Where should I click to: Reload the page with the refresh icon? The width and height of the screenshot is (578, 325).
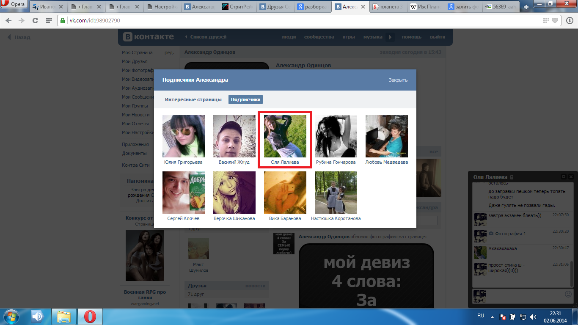[35, 20]
